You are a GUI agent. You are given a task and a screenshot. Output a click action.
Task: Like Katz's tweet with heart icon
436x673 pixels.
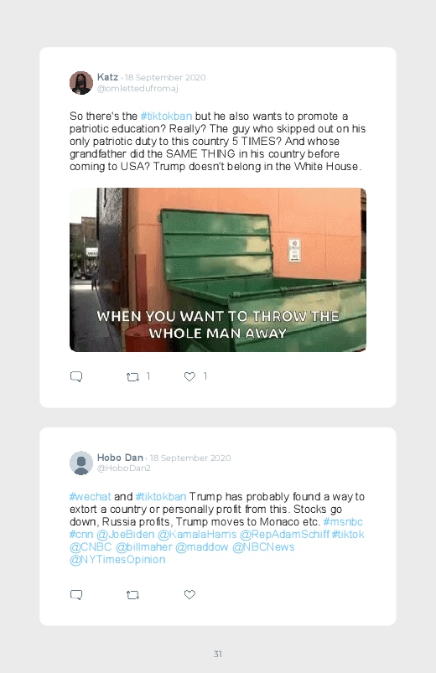189,376
